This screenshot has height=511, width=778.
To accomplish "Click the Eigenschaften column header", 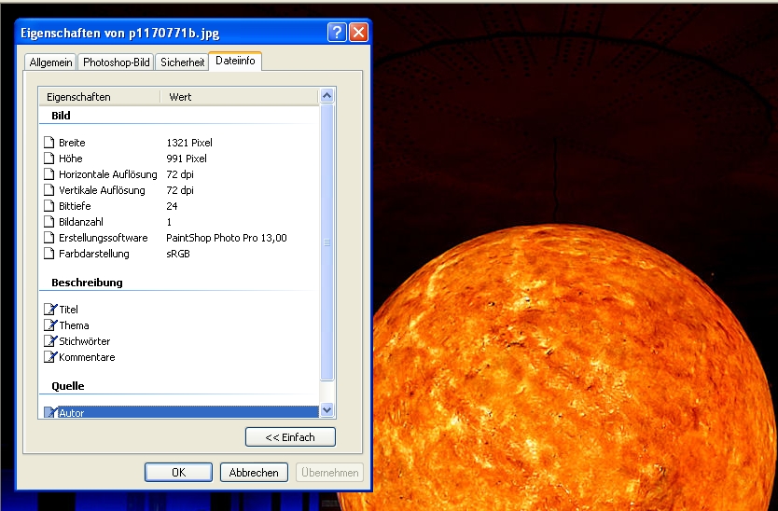I will click(x=99, y=97).
